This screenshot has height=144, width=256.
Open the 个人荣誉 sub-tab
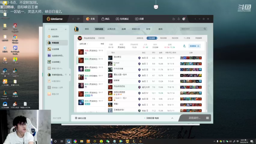(x=187, y=38)
